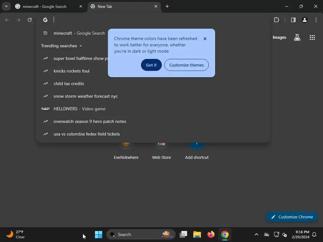323x242 pixels.
Task: Choose snow storm weather forecast nyc
Action: click(153, 96)
